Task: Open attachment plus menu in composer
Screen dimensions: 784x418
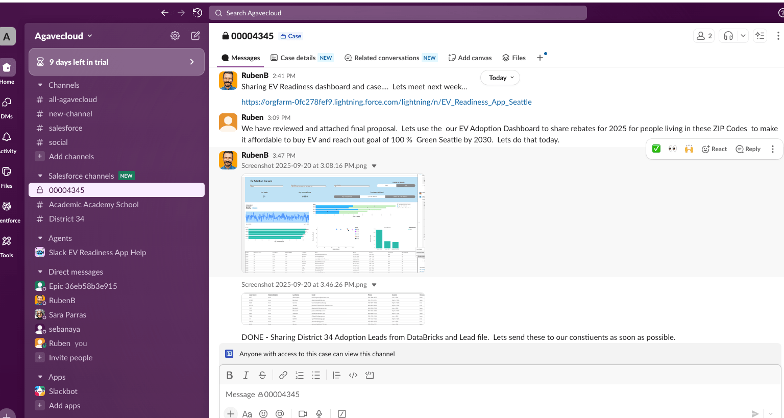Action: [x=231, y=413]
